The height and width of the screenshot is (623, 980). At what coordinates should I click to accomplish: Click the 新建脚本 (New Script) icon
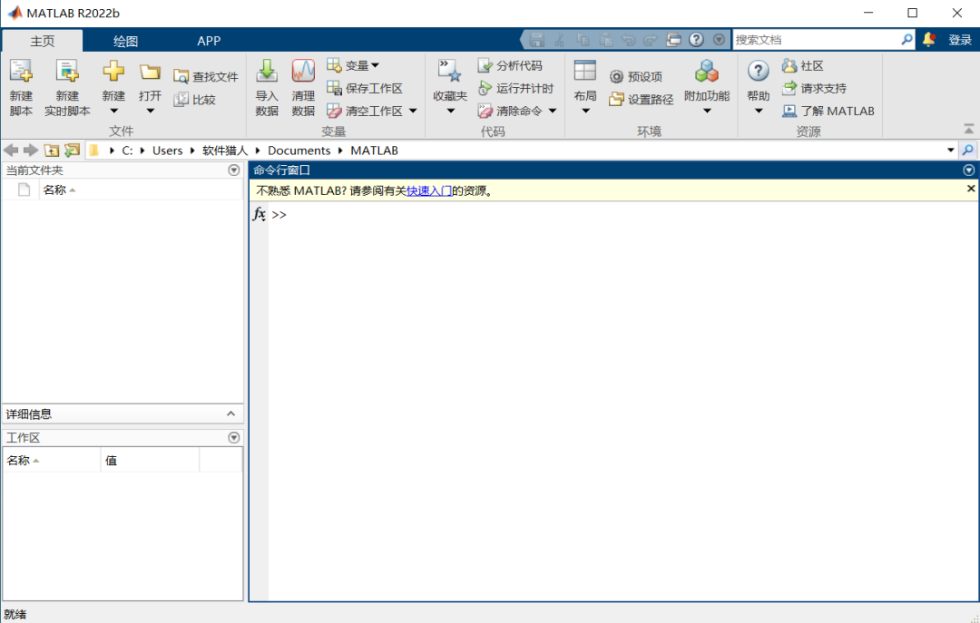(21, 71)
